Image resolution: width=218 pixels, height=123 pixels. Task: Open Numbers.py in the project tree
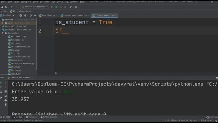pos(17,60)
